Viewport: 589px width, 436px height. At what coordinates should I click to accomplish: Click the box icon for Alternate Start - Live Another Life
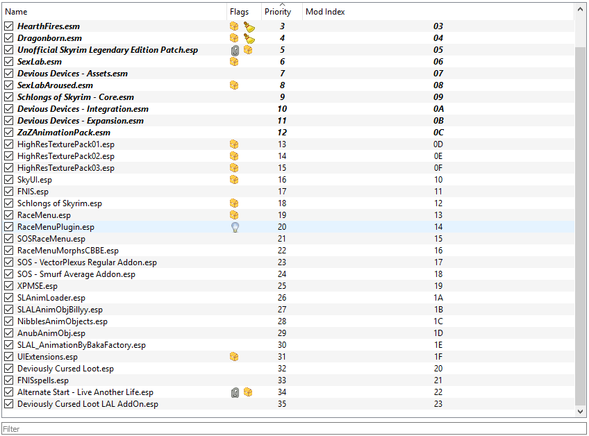tap(248, 392)
